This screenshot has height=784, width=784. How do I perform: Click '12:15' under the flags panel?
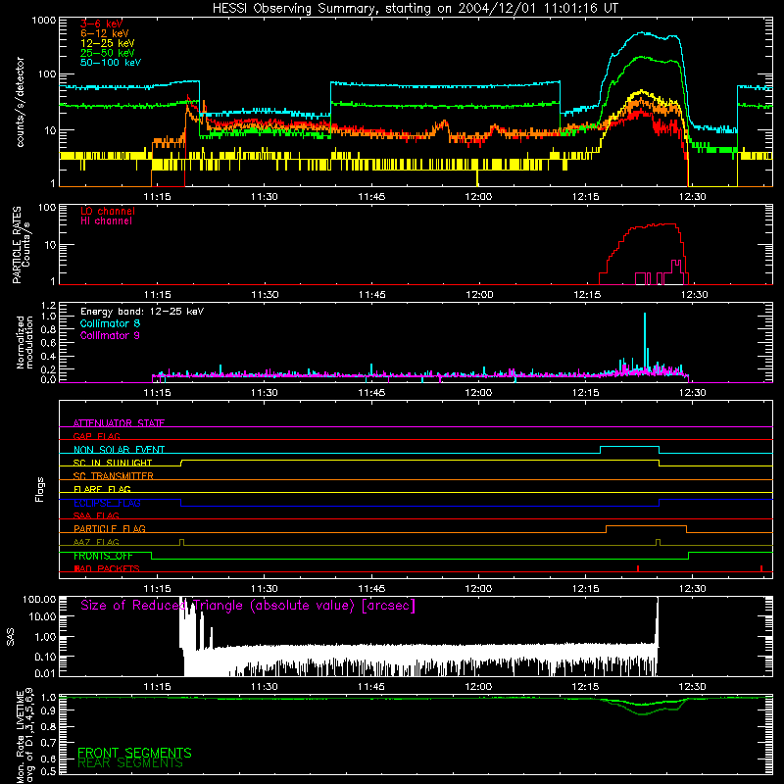585,589
